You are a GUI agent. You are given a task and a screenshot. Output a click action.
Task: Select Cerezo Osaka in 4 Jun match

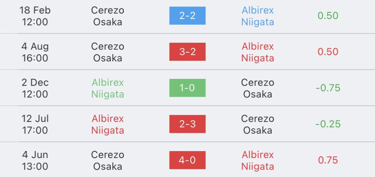(108, 160)
